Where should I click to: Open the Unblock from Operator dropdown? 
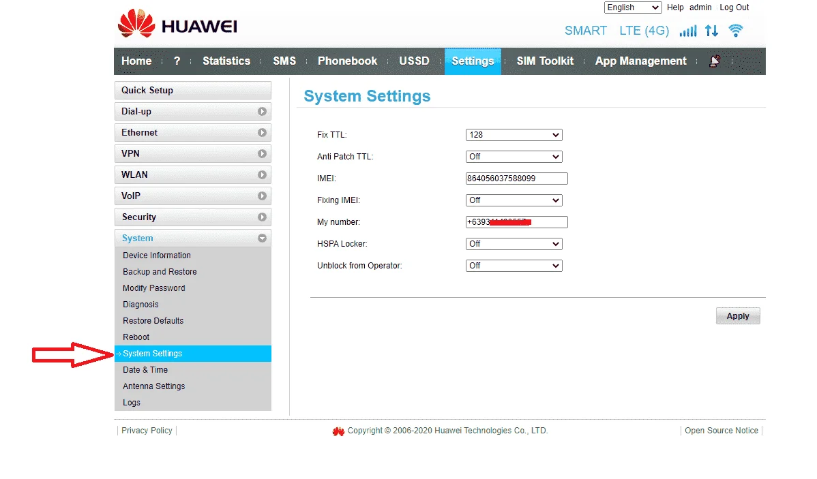click(x=514, y=266)
